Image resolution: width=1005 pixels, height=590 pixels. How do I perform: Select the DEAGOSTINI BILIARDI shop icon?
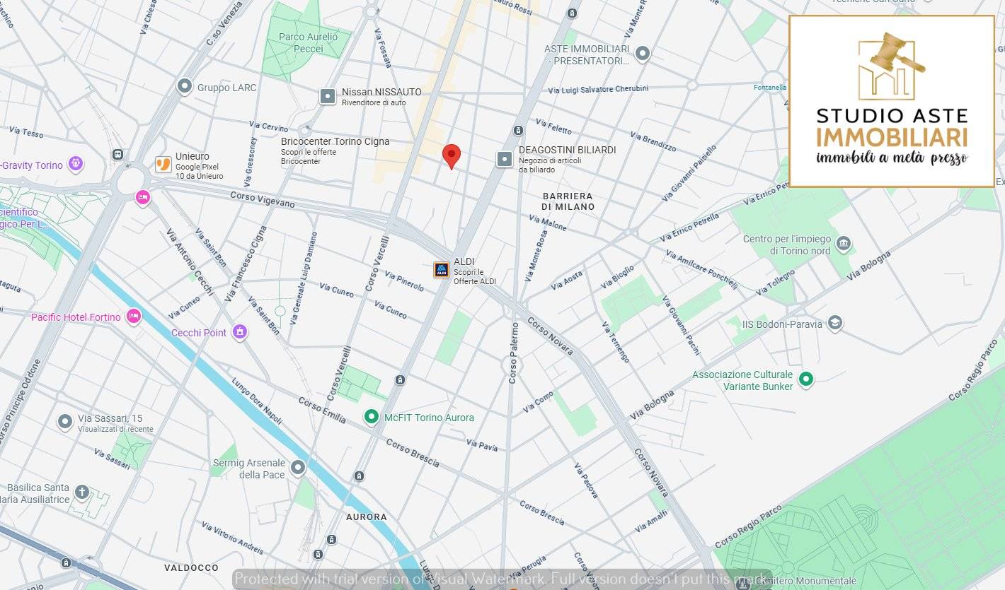(504, 159)
